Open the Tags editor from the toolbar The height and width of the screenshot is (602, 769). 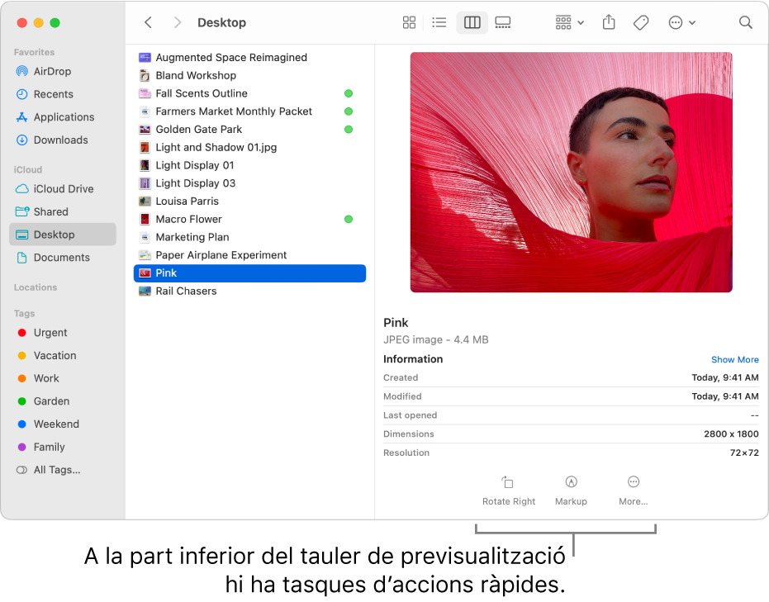[641, 22]
